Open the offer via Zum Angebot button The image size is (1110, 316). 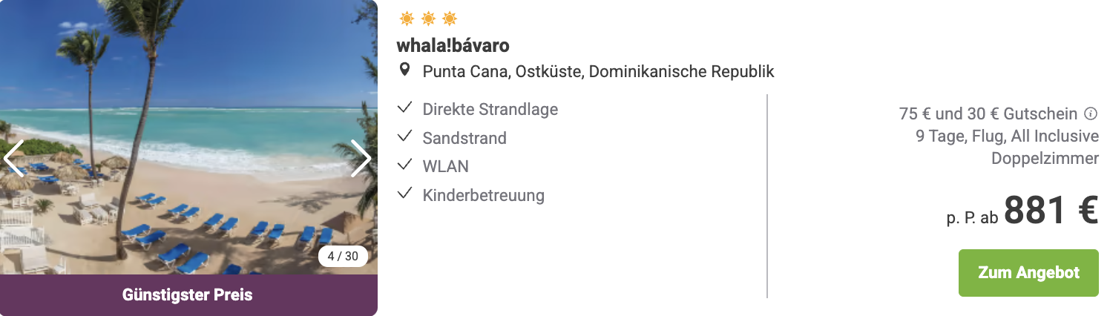click(x=1028, y=273)
